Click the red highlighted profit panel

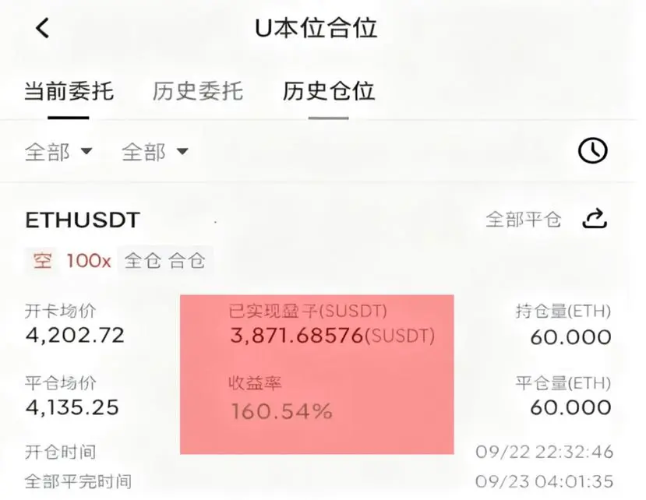point(317,375)
